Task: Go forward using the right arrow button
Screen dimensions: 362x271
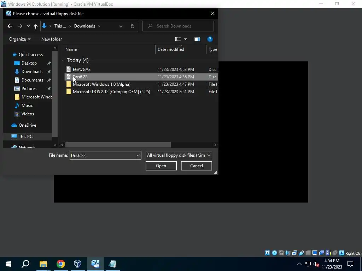Action: [20, 26]
